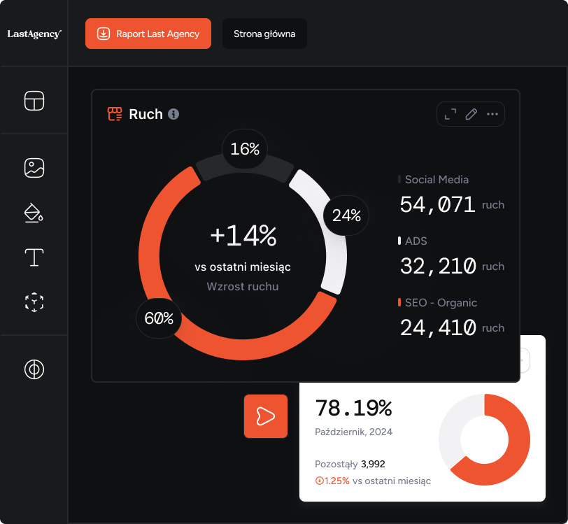The image size is (568, 524).
Task: Click the info icon next to Ruch
Action: click(x=173, y=114)
